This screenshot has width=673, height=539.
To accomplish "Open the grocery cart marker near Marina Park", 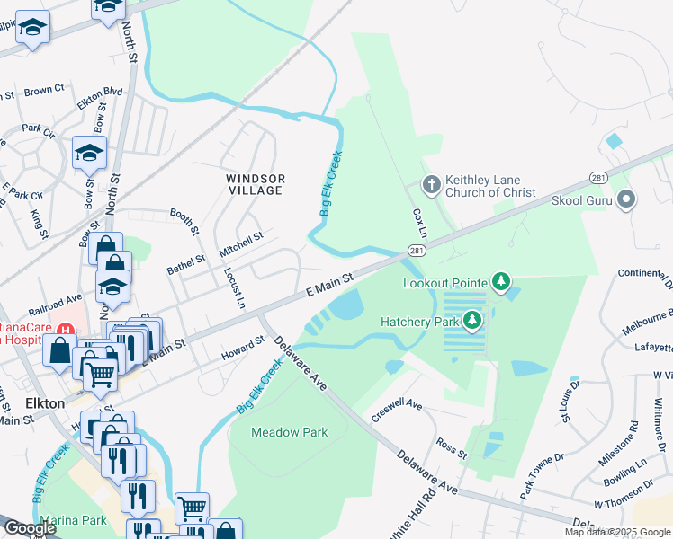I will pos(192,510).
